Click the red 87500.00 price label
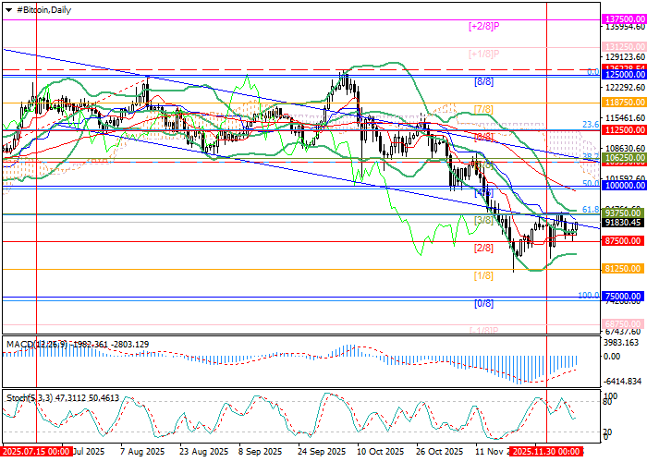Image resolution: width=647 pixels, height=462 pixels. 622,240
